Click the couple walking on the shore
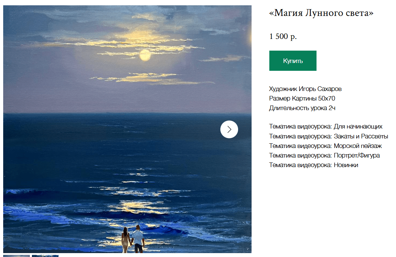The width and height of the screenshot is (396, 257). (x=133, y=239)
